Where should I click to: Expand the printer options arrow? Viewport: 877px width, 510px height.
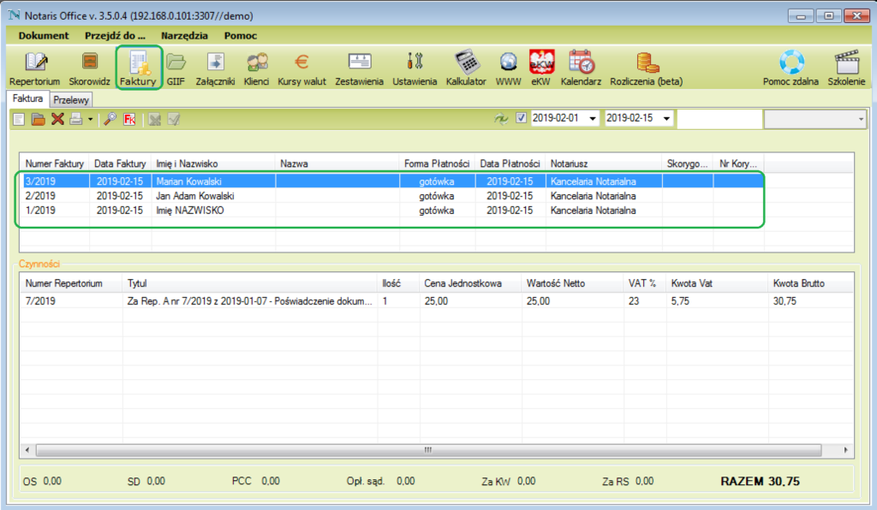click(90, 119)
